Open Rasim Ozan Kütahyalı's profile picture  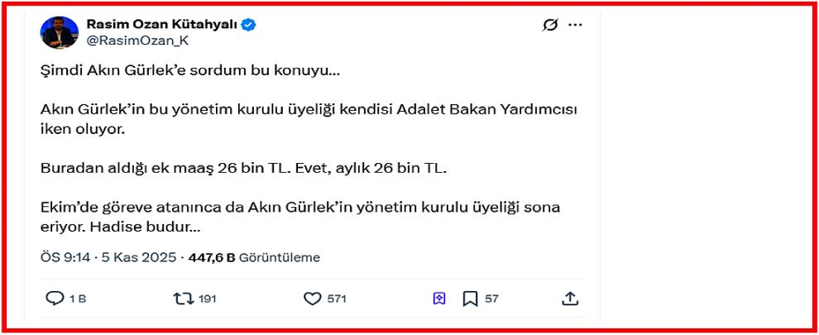60,33
